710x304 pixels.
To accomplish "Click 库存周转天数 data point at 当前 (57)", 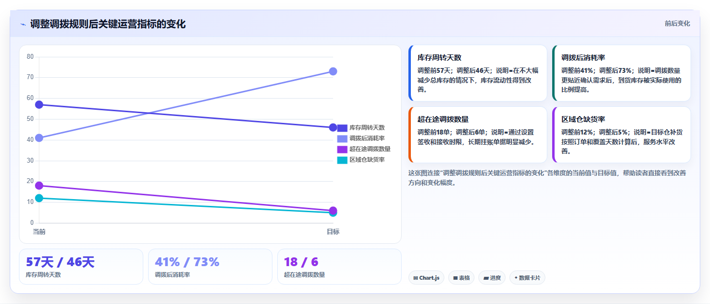I will tap(39, 105).
